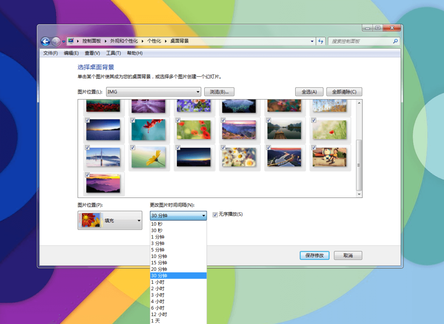
Task: Select the blue violet flowers thumbnail
Action: pos(194,106)
